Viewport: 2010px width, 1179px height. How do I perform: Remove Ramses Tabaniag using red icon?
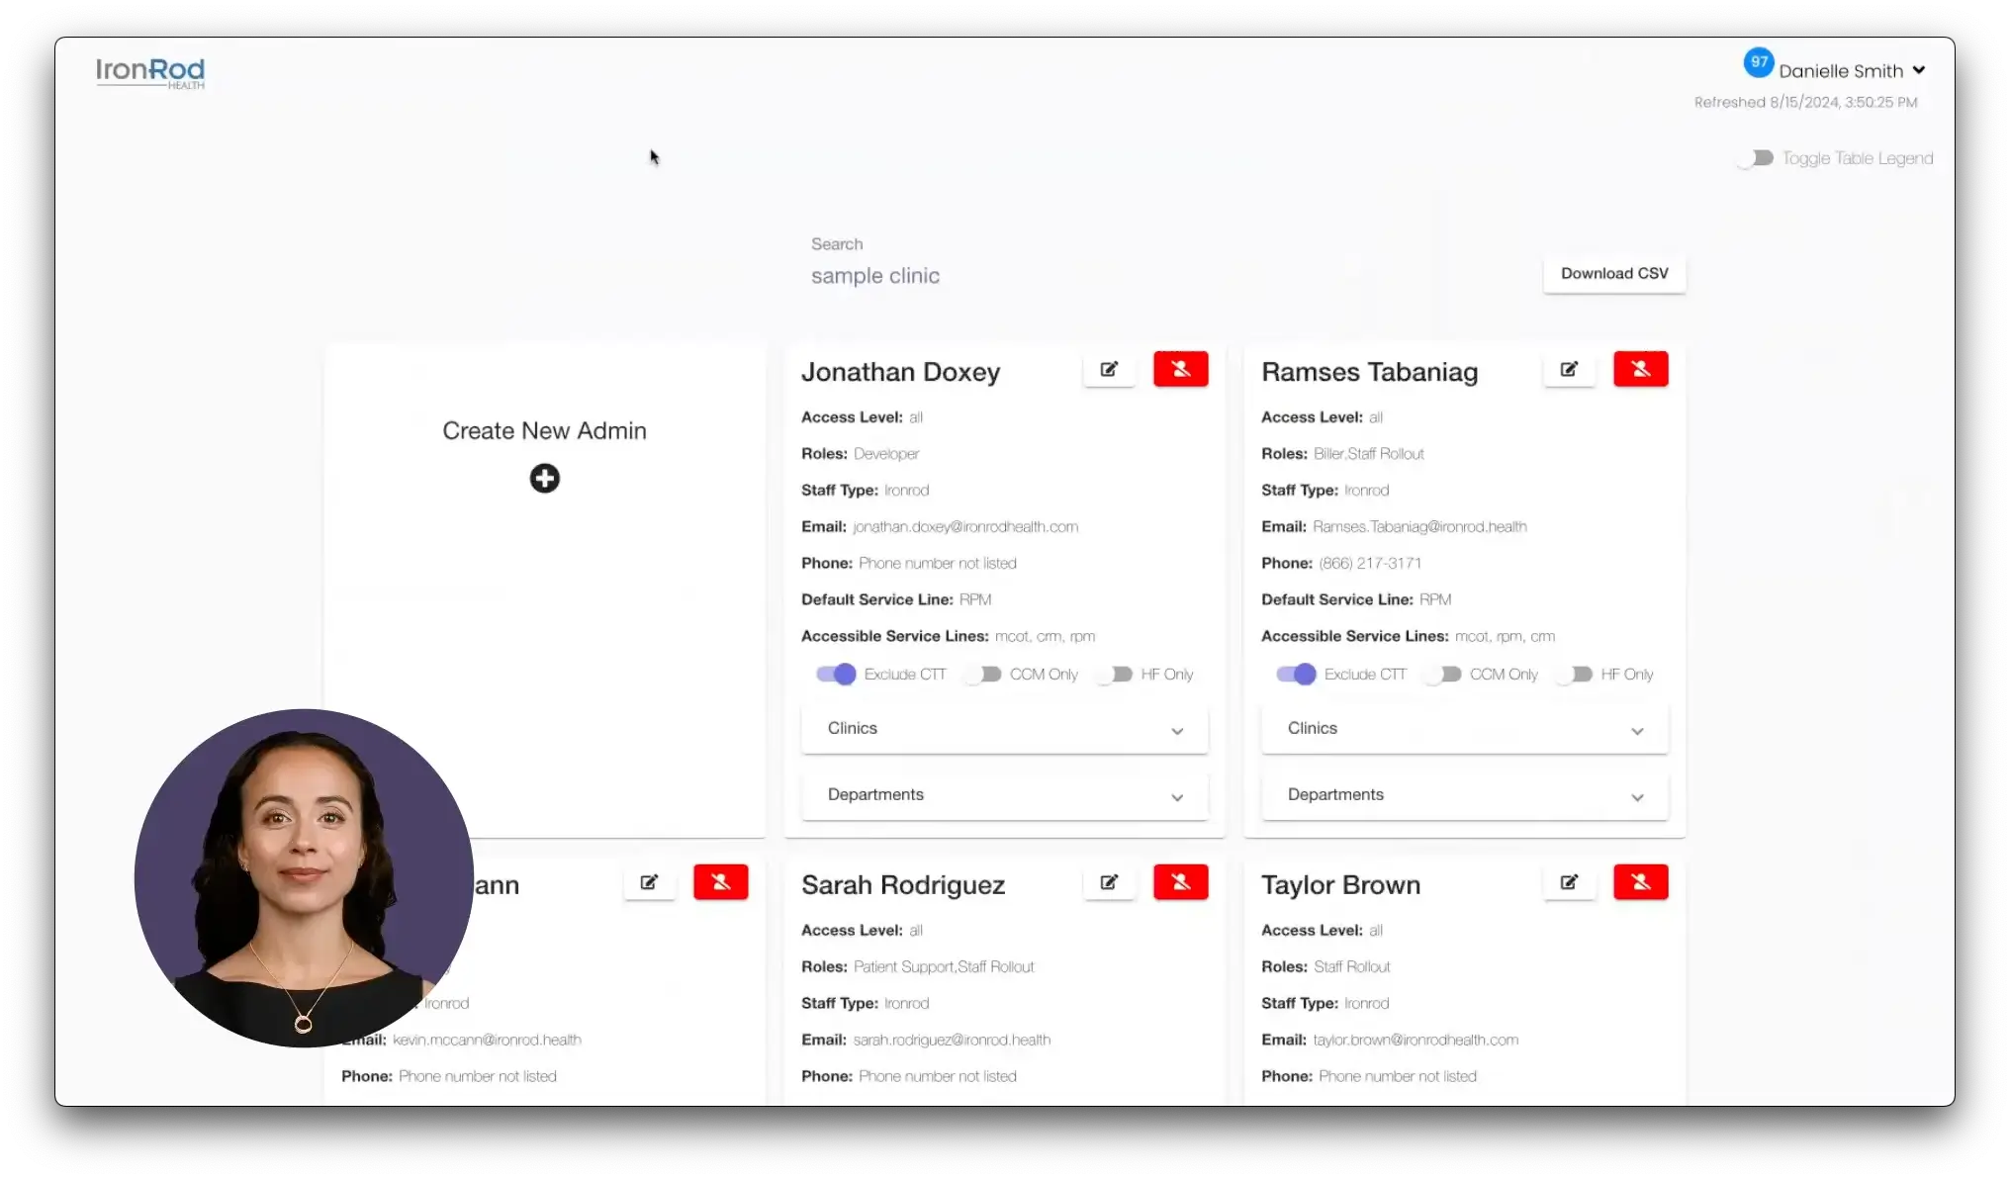coord(1640,369)
